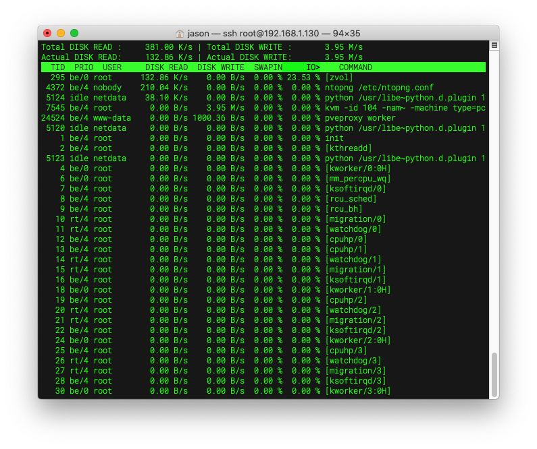This screenshot has width=537, height=449.
Task: Click the 23.53 % IO value
Action: click(303, 78)
